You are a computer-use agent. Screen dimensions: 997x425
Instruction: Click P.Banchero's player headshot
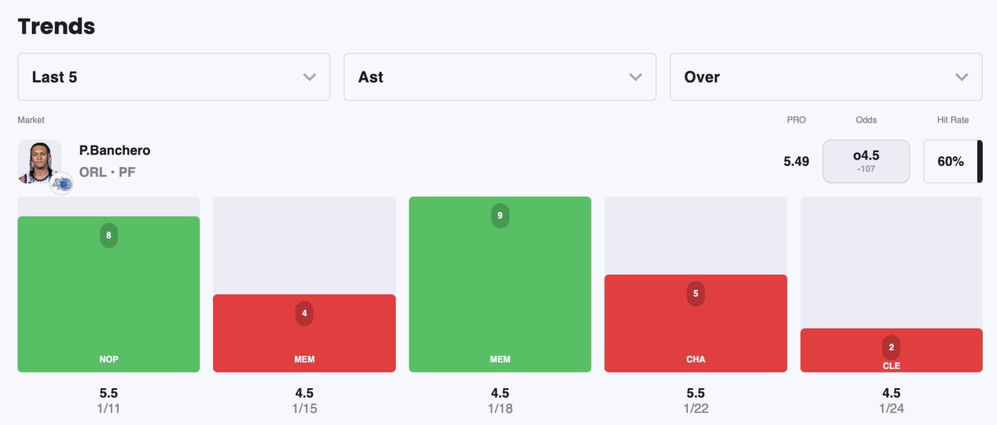pyautogui.click(x=39, y=161)
